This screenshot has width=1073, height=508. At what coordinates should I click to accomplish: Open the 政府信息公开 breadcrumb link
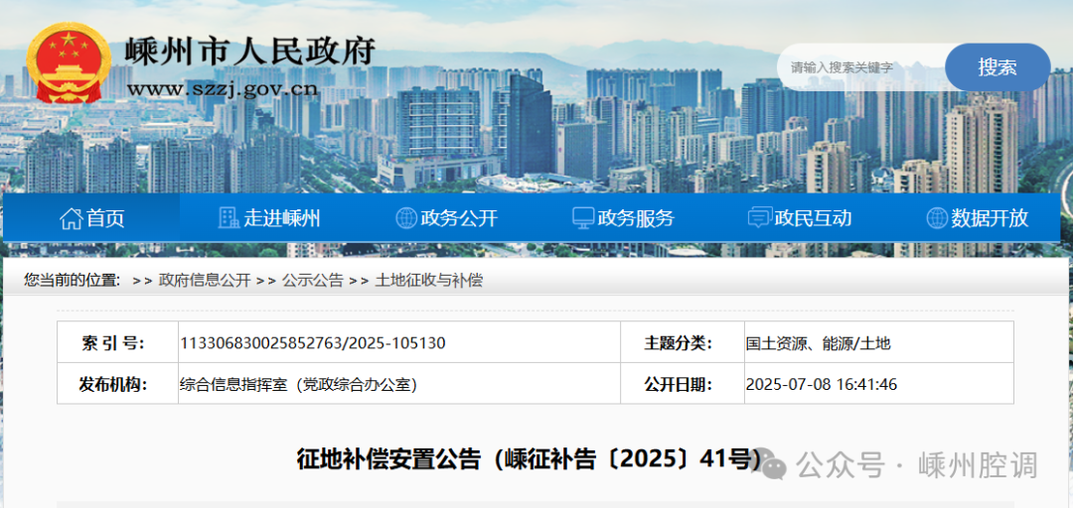pyautogui.click(x=205, y=280)
